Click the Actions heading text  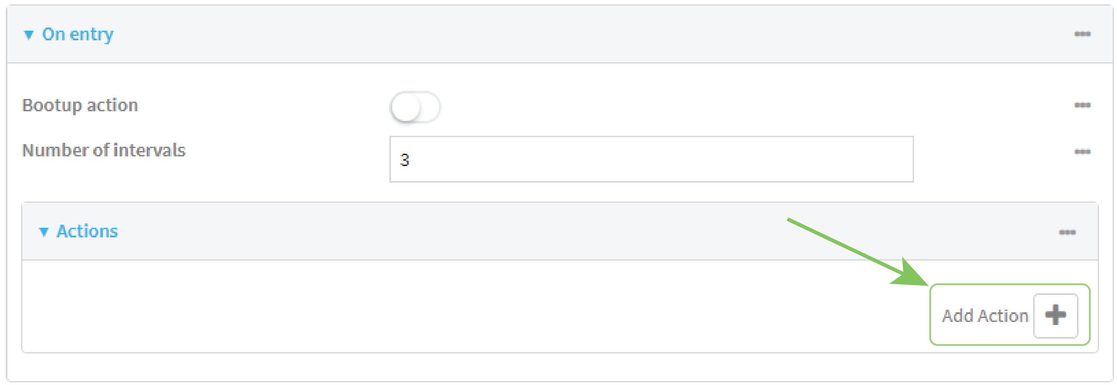[87, 231]
